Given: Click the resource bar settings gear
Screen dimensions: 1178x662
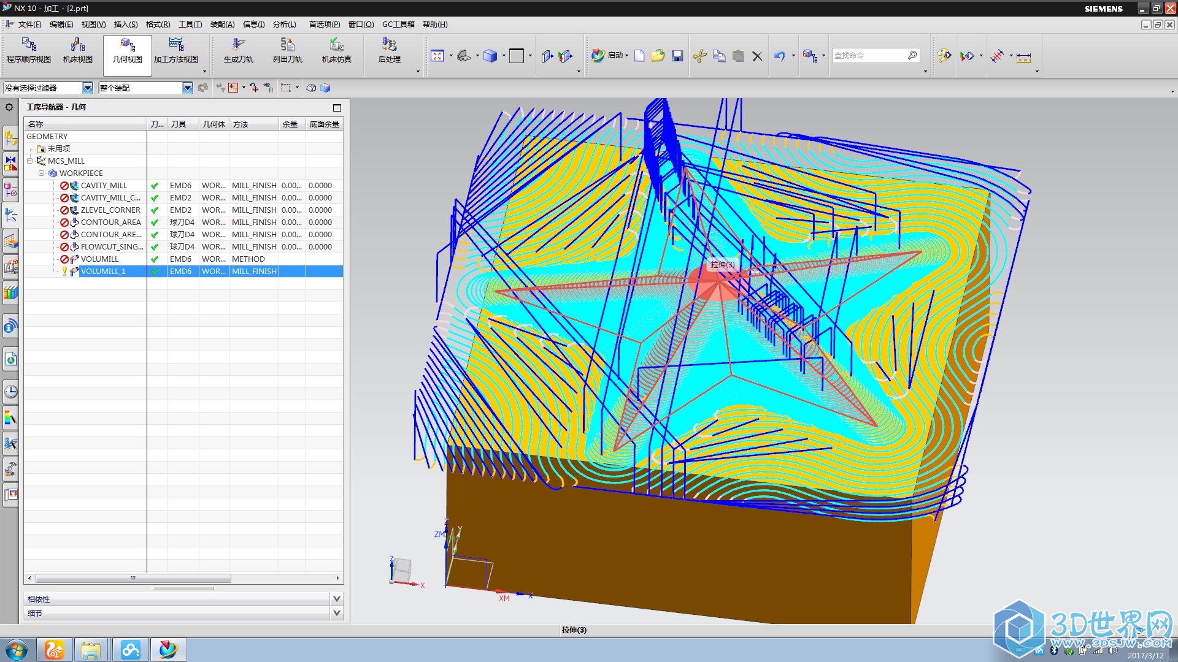Looking at the screenshot, I should pos(9,107).
